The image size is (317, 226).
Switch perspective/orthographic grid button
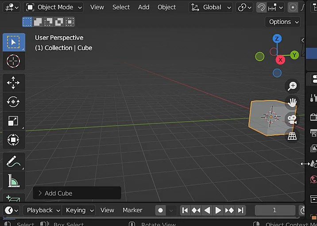292,136
